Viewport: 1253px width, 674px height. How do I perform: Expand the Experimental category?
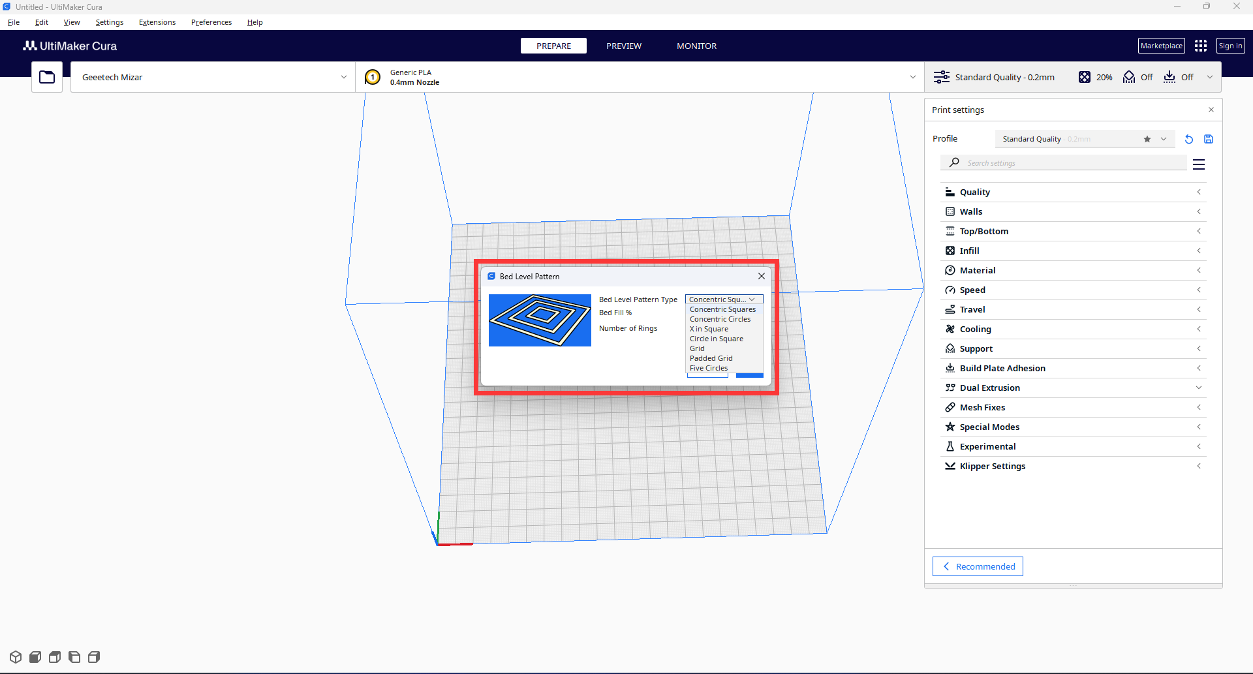point(1074,446)
